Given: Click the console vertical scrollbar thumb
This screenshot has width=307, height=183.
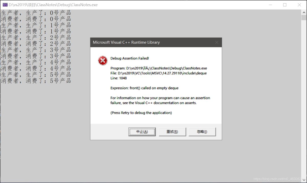Looking at the screenshot, I should (304, 18).
